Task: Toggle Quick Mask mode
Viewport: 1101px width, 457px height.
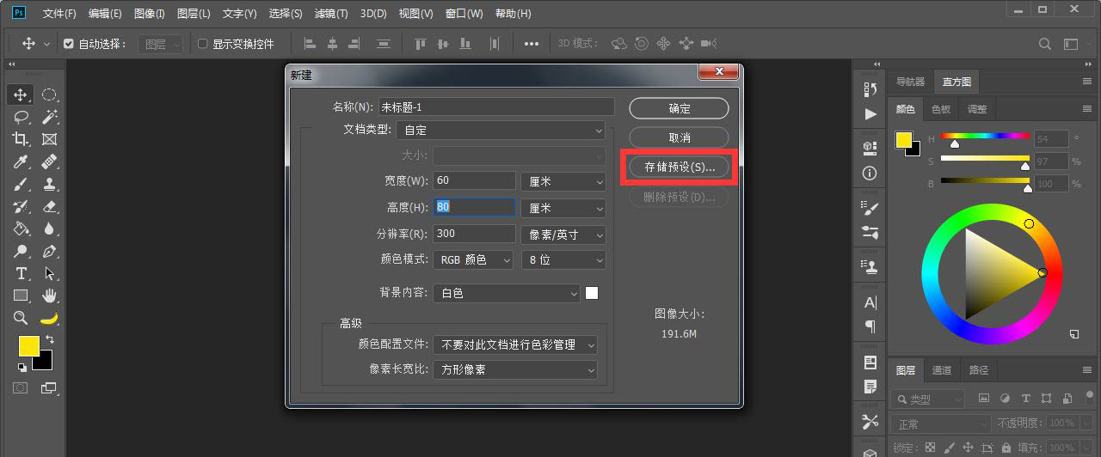Action: coord(21,388)
